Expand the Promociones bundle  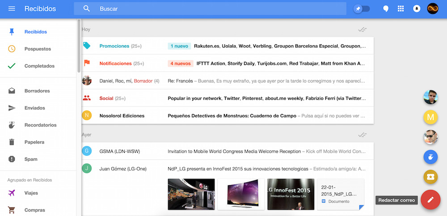(x=228, y=46)
